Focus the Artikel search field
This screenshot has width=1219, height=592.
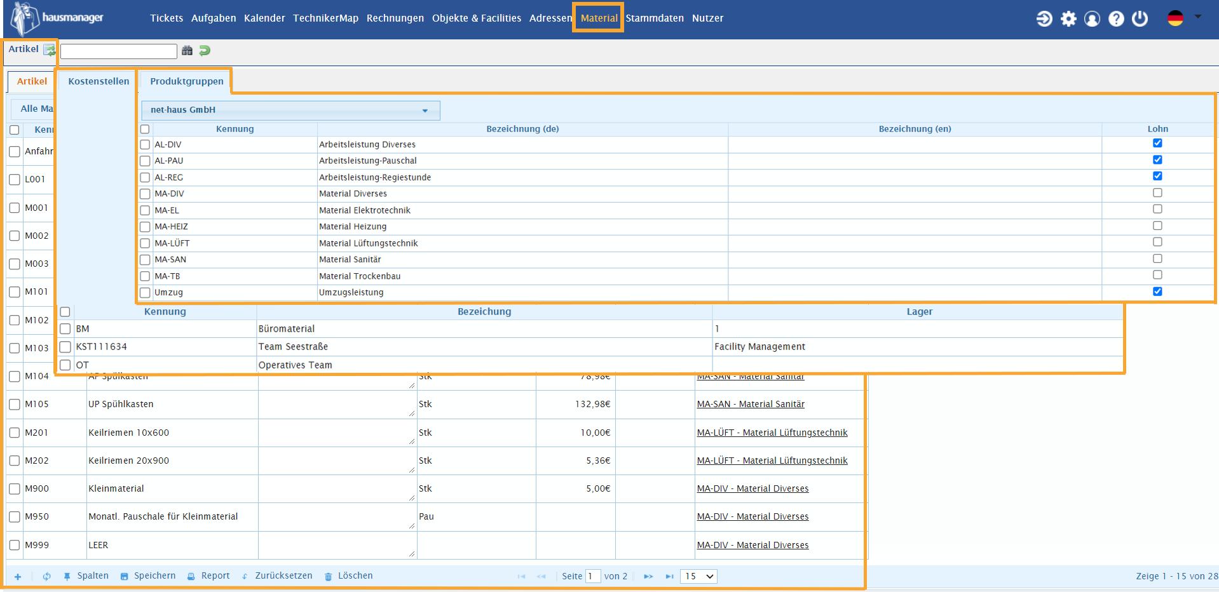tap(119, 51)
